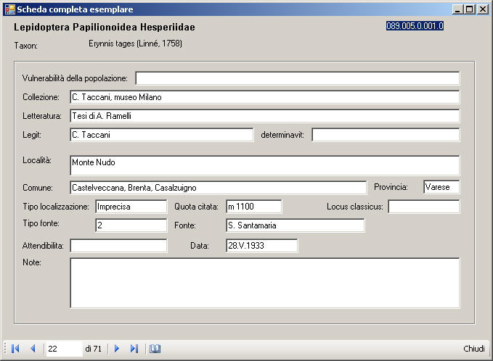Click the 'di 71' record count text
The height and width of the screenshot is (361, 493).
point(94,349)
